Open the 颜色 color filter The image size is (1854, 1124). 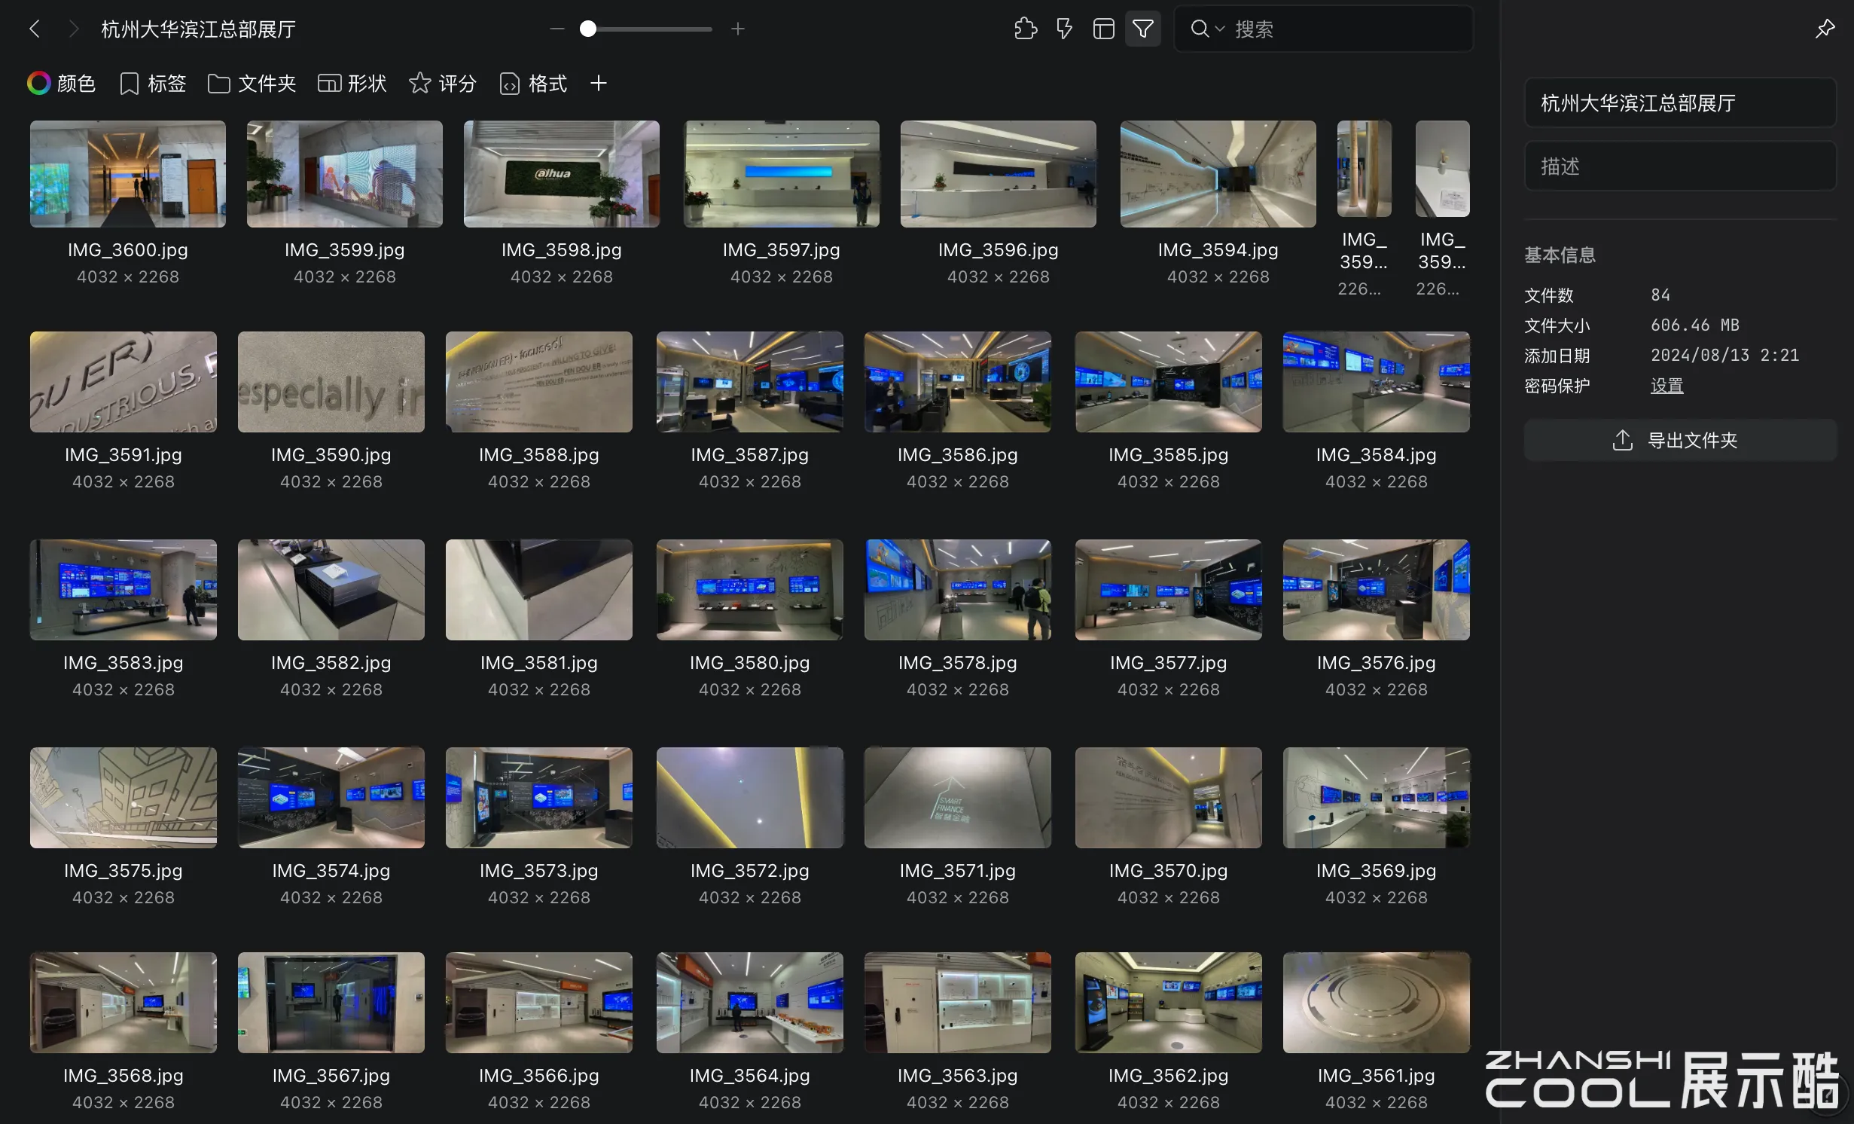point(62,83)
